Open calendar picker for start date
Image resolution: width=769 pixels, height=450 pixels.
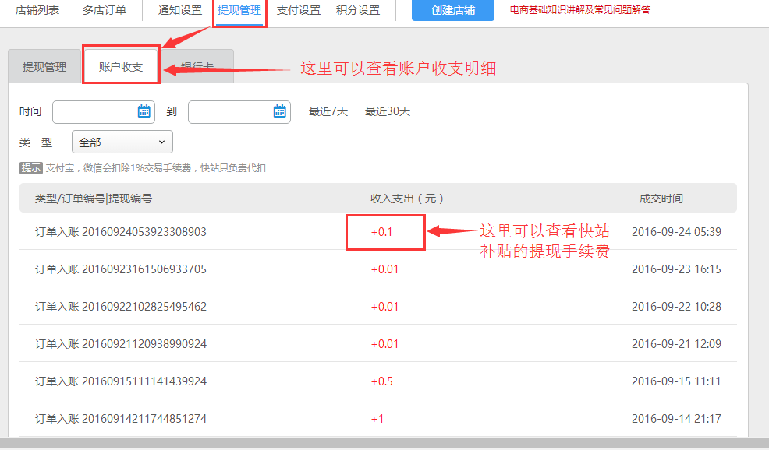(x=144, y=111)
